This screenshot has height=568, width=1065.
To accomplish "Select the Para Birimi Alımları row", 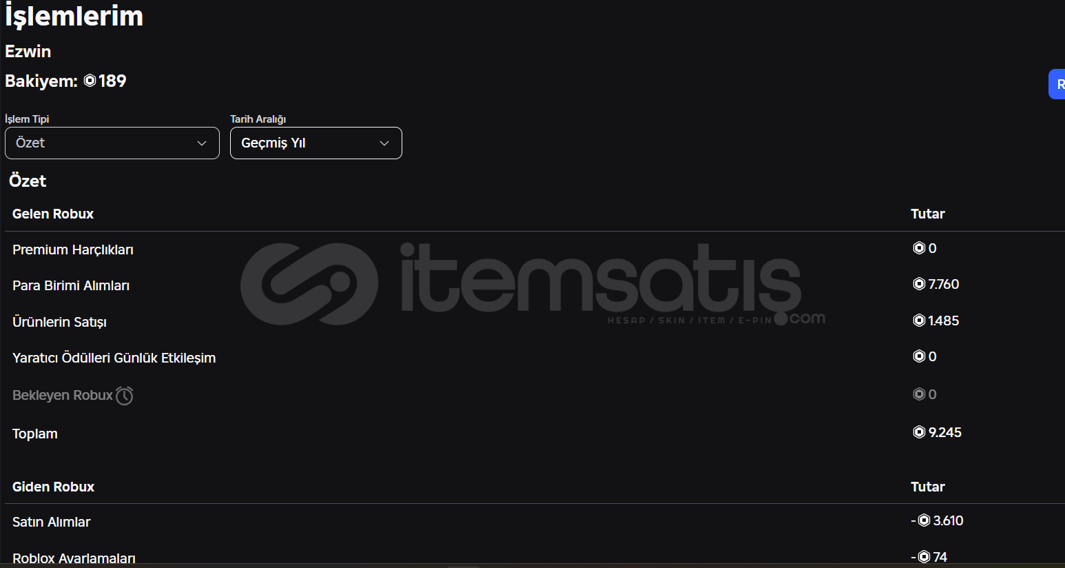I will tap(535, 285).
